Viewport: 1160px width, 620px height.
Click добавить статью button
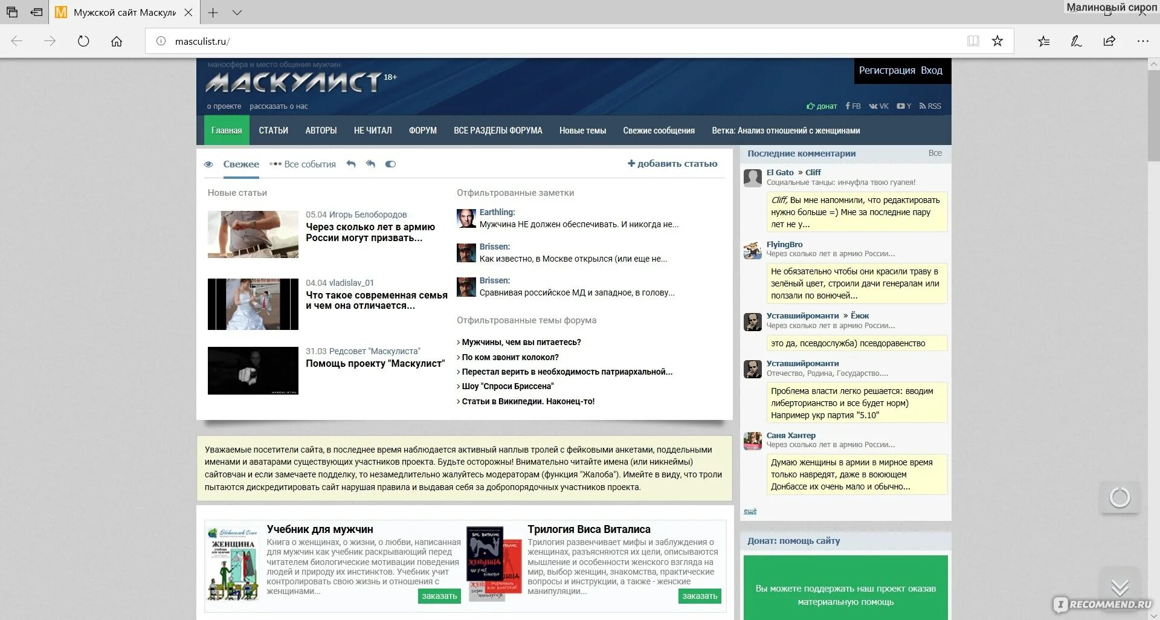672,164
